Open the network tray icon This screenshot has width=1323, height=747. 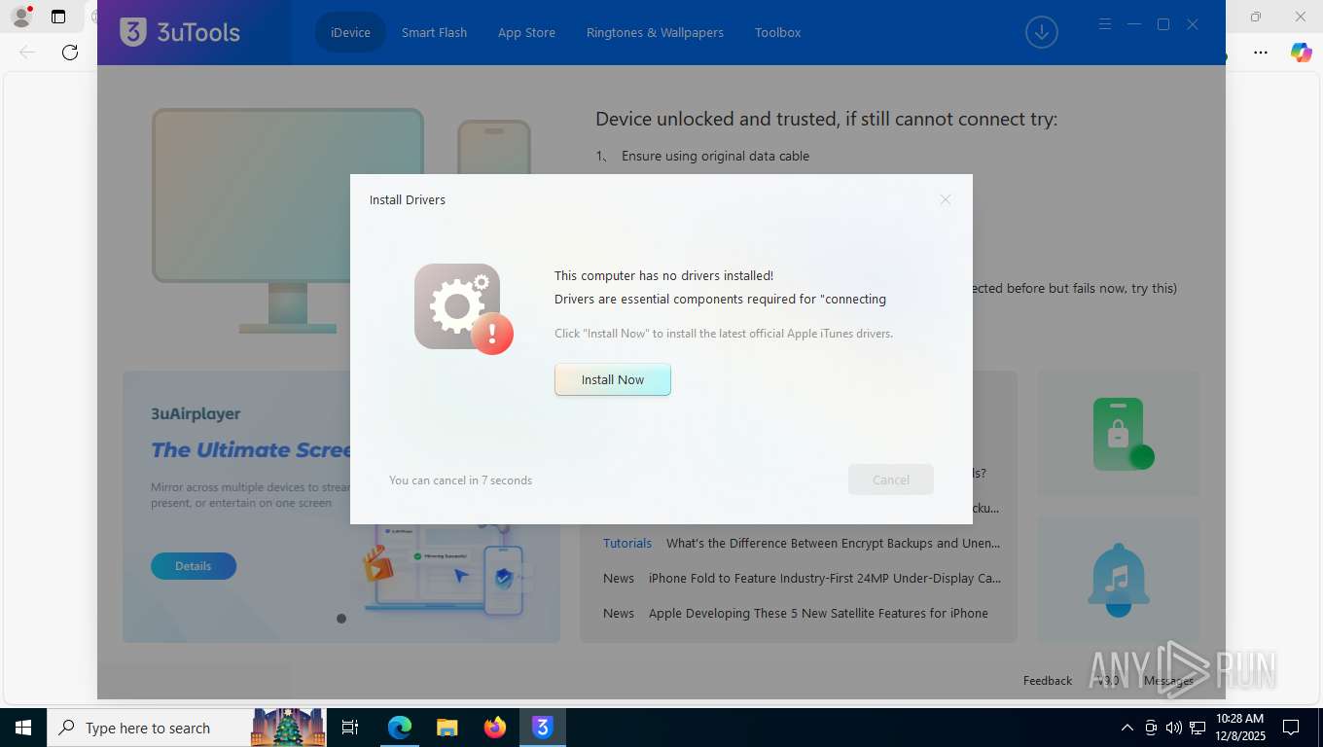(1198, 728)
